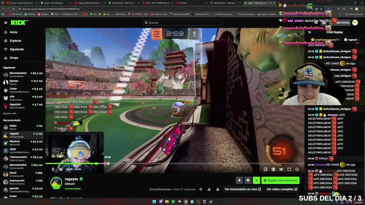This screenshot has width=365, height=205.
Task: Open rageylo channel name link
Action: click(71, 179)
